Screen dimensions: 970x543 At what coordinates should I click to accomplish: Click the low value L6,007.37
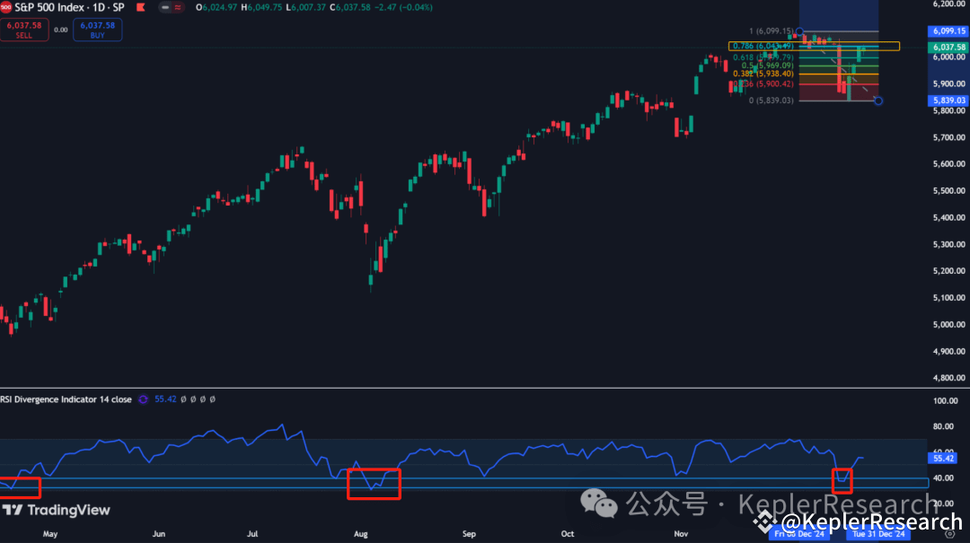click(305, 7)
